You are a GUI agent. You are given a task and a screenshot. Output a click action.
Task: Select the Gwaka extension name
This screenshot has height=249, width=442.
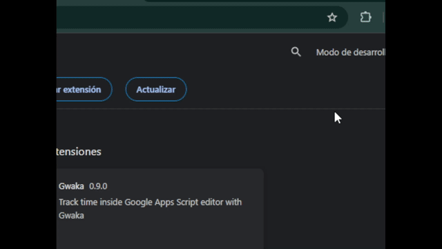(71, 186)
